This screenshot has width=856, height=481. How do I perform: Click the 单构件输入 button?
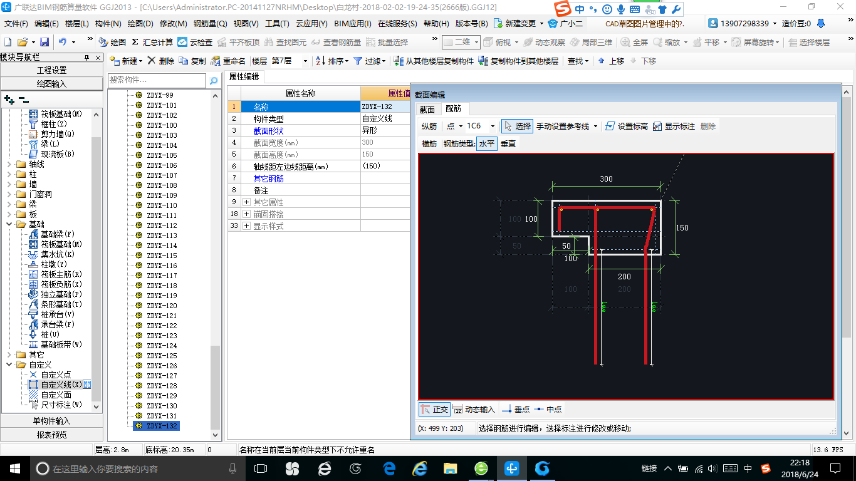[x=51, y=421]
